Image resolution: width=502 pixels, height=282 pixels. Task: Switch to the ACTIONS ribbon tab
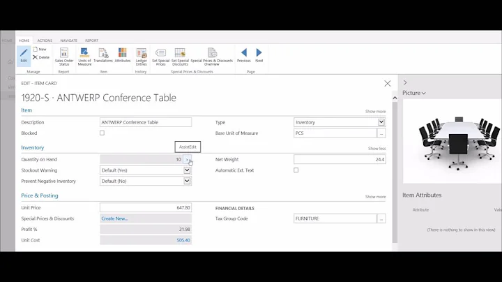pyautogui.click(x=45, y=40)
